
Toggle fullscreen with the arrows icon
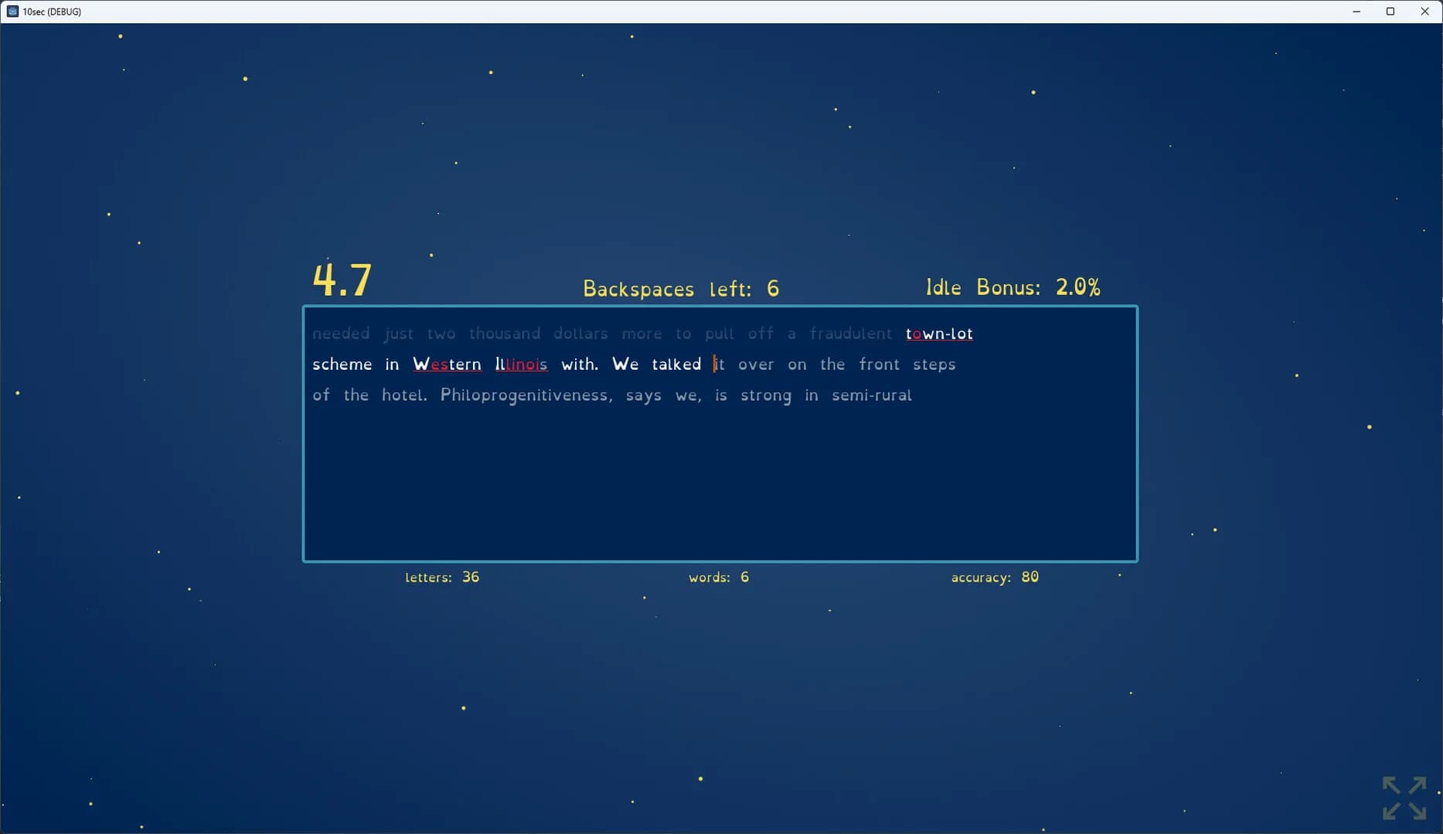click(1404, 798)
